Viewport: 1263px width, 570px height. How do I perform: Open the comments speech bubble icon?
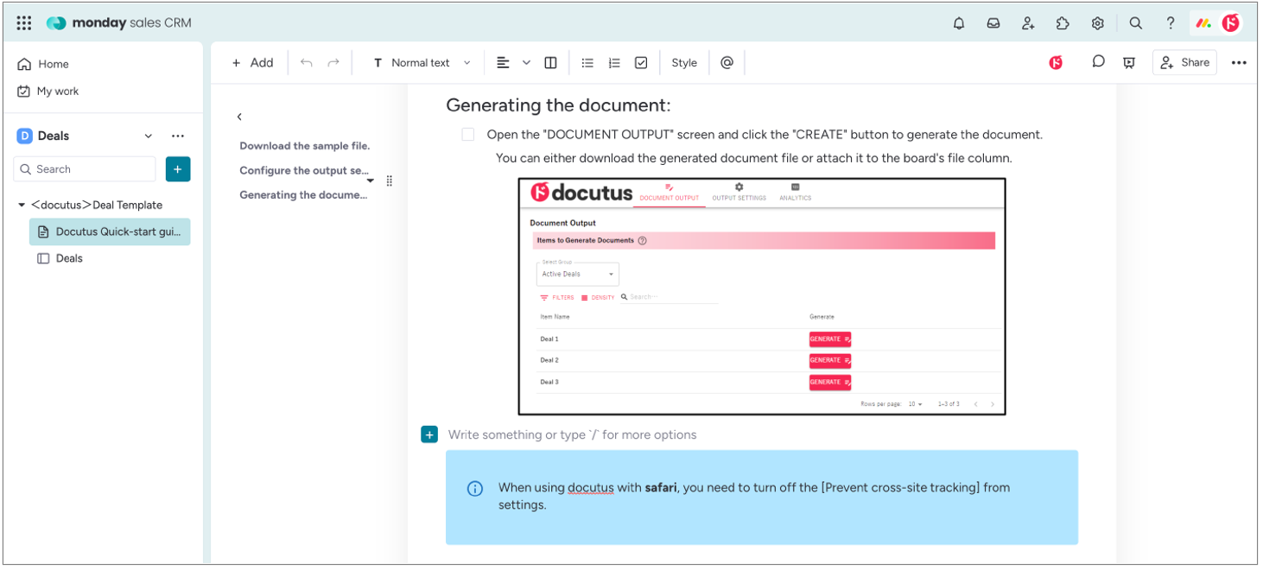1098,62
